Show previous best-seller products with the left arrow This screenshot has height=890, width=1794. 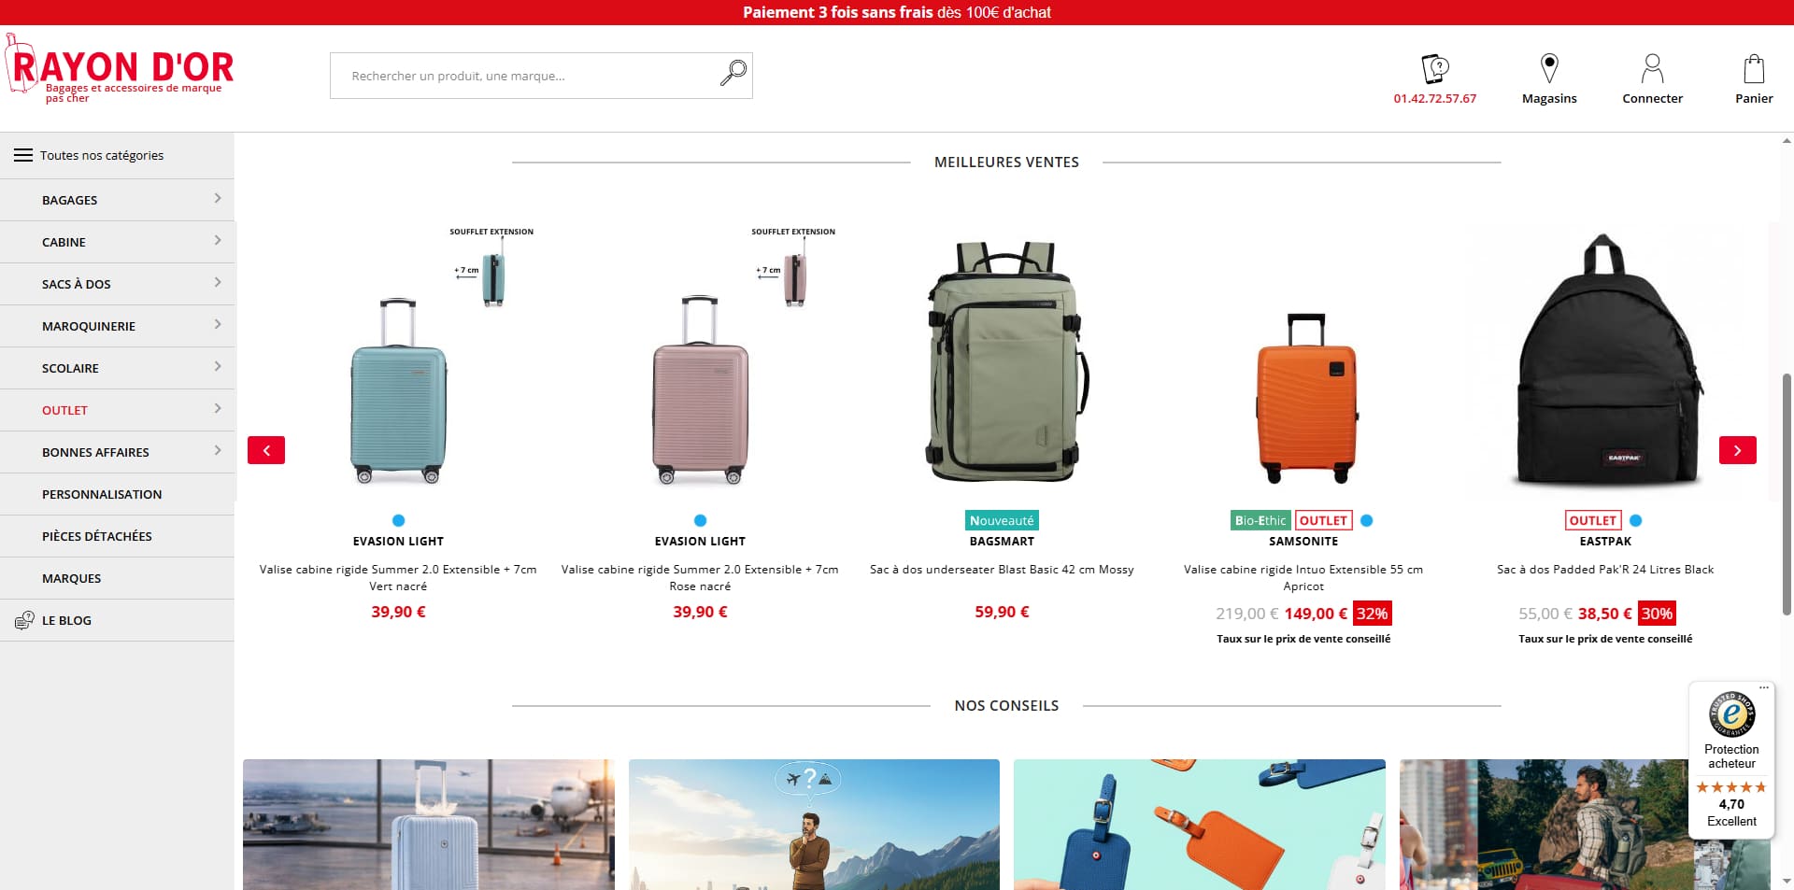[x=266, y=450]
